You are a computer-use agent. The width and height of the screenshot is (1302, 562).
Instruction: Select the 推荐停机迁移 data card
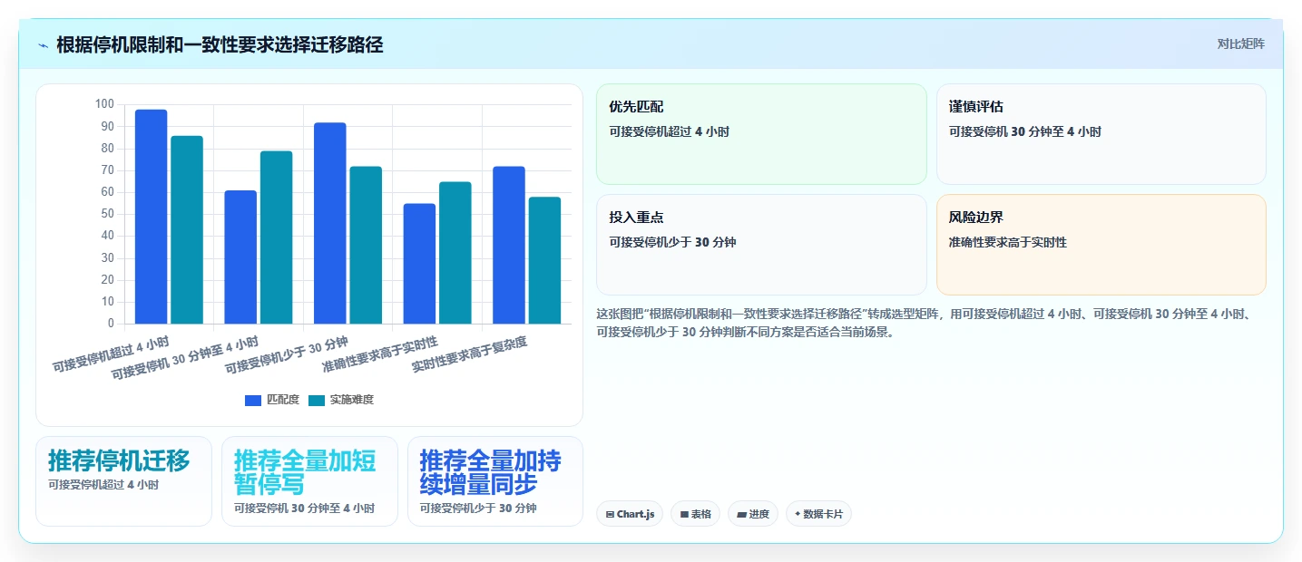pyautogui.click(x=123, y=481)
